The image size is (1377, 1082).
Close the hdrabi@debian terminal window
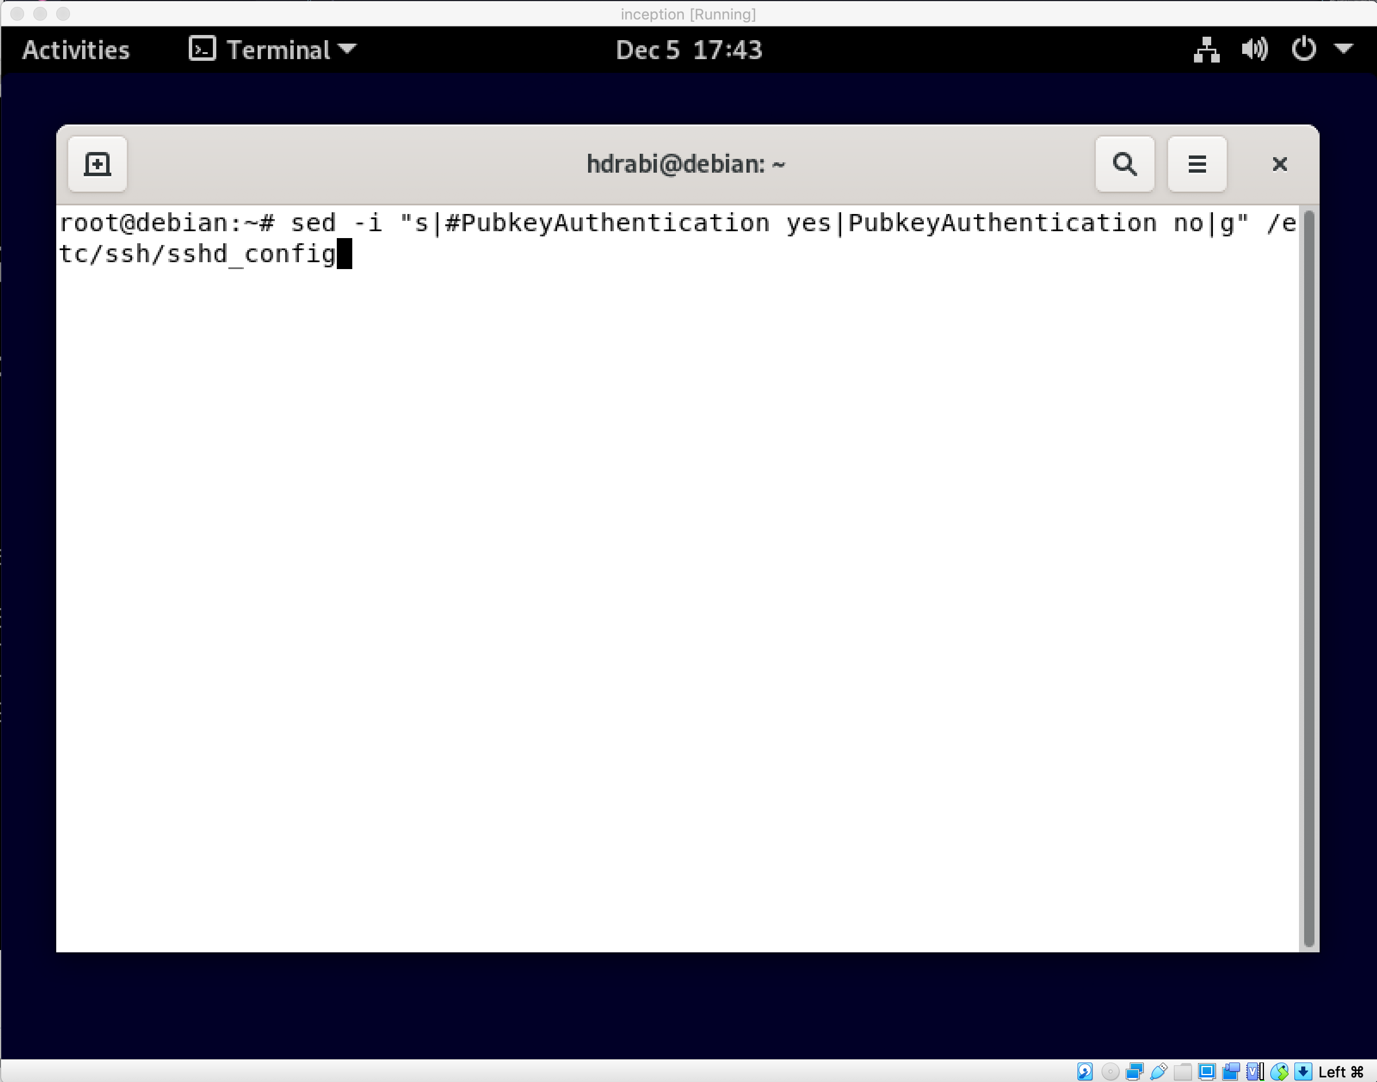1279,164
